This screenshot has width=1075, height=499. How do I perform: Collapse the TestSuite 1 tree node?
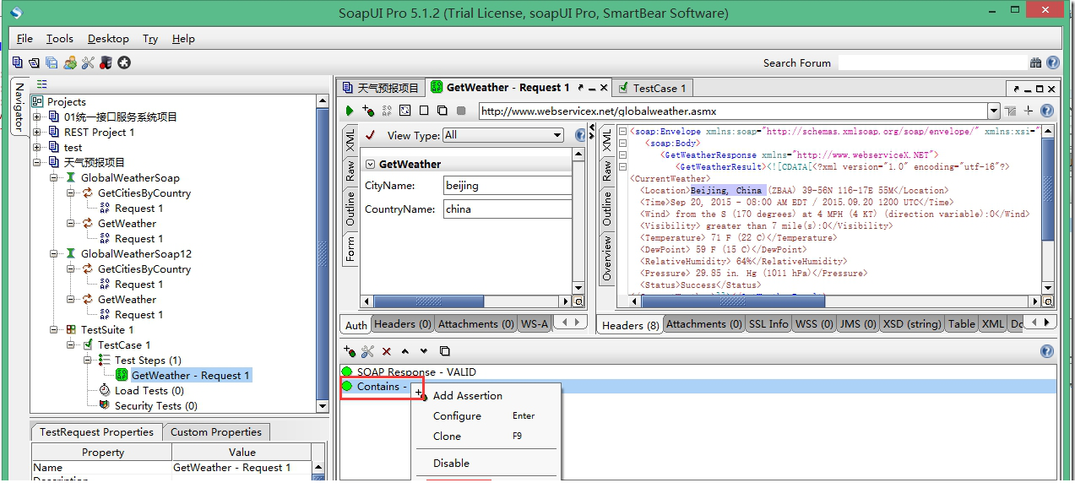(x=54, y=330)
